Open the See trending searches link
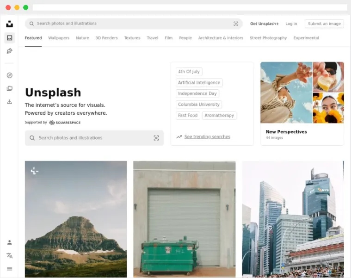The image size is (351, 278). [x=207, y=137]
